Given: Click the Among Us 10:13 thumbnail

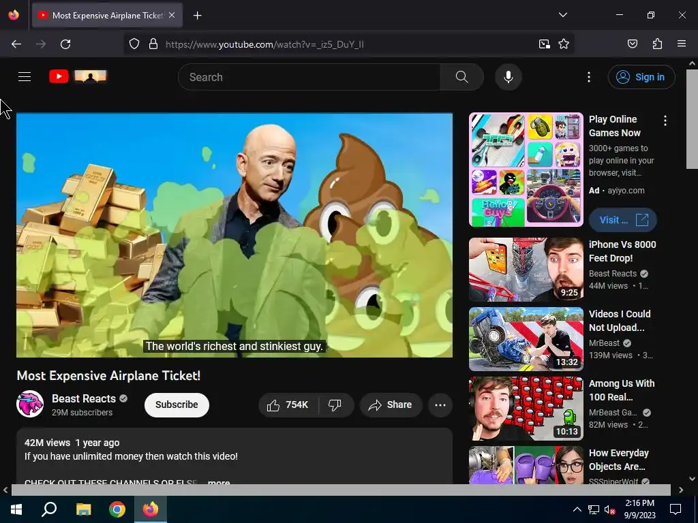Looking at the screenshot, I should [x=526, y=409].
